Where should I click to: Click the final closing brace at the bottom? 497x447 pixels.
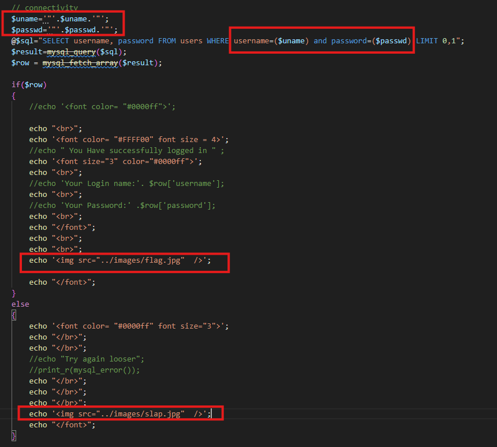pos(14,436)
